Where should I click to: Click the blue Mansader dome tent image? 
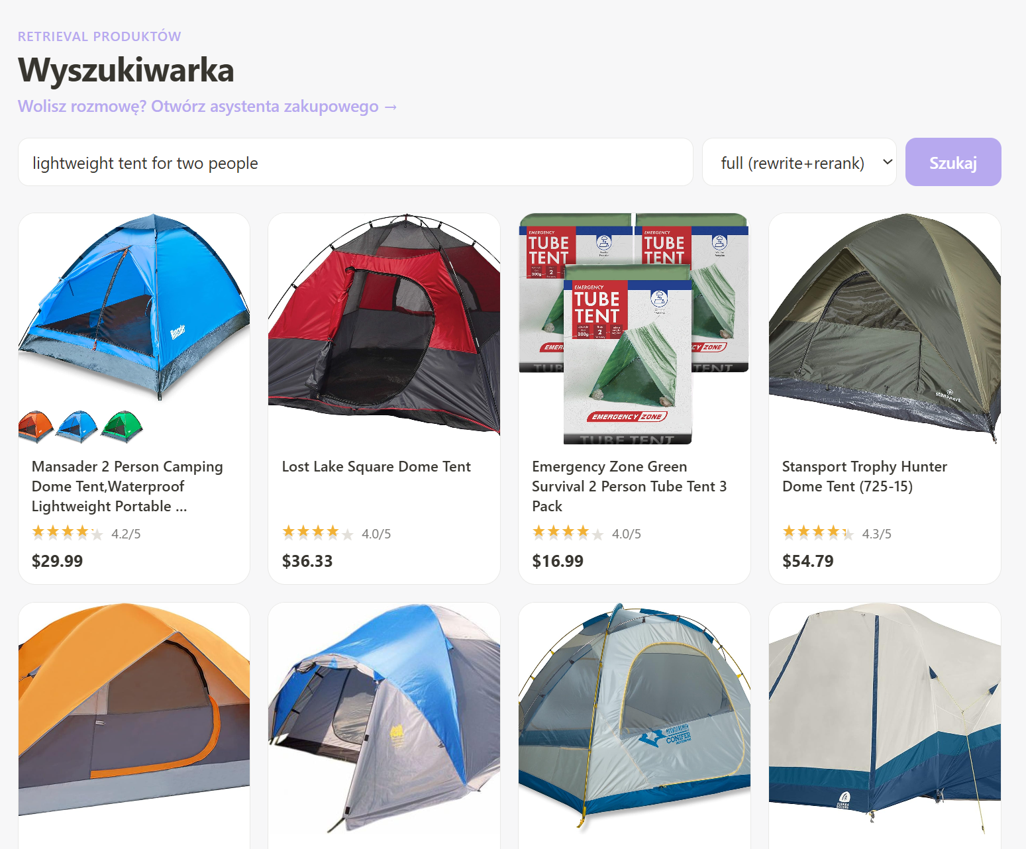point(134,307)
